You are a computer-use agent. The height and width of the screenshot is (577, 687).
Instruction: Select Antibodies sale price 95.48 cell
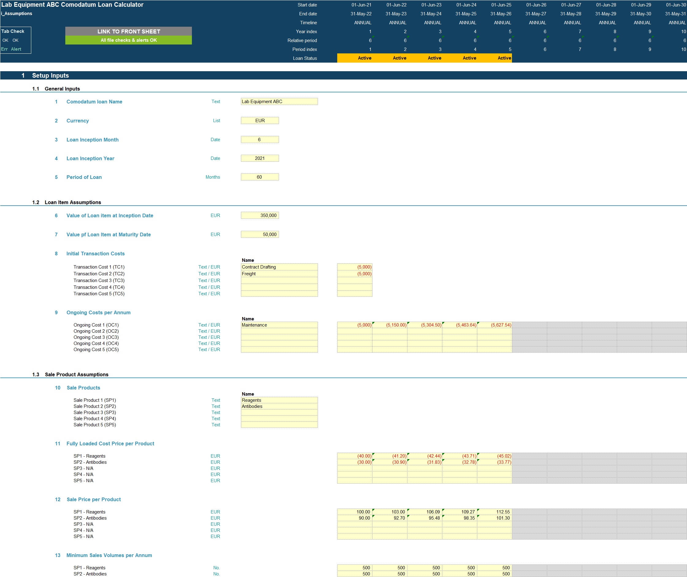click(425, 518)
